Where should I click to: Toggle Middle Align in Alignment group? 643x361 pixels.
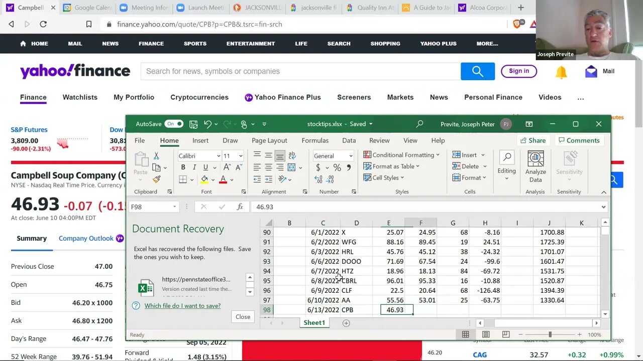click(x=269, y=155)
